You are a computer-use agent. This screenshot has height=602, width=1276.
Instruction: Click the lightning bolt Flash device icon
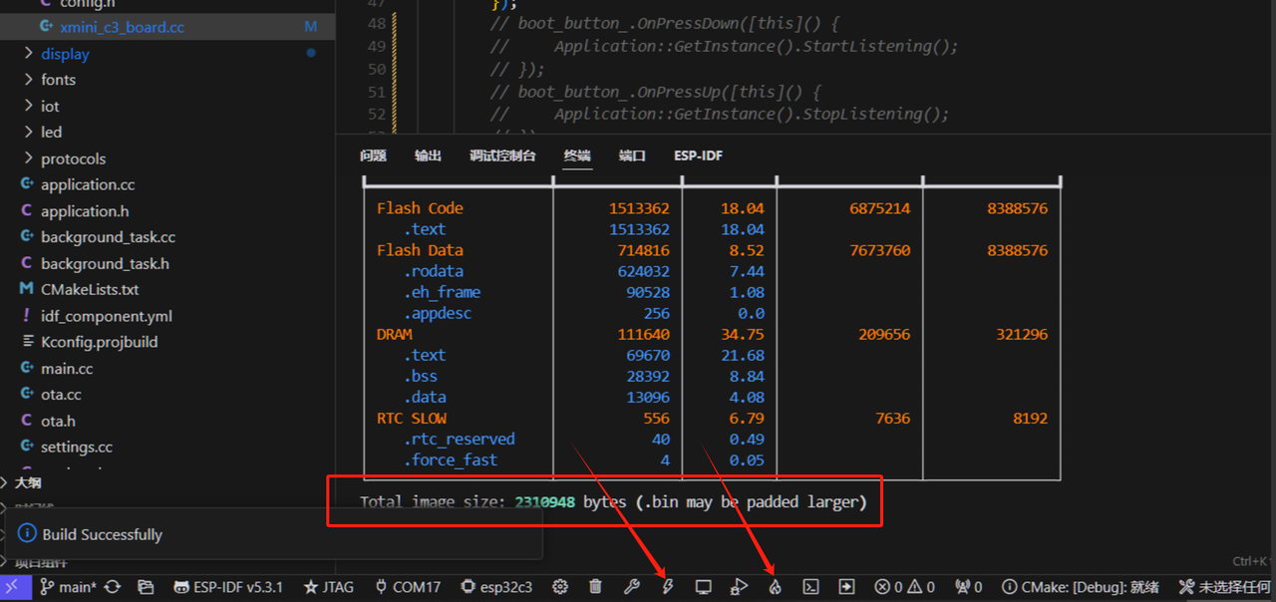tap(668, 587)
